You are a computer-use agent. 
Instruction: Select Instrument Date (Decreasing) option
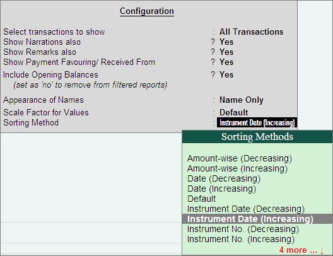[246, 209]
